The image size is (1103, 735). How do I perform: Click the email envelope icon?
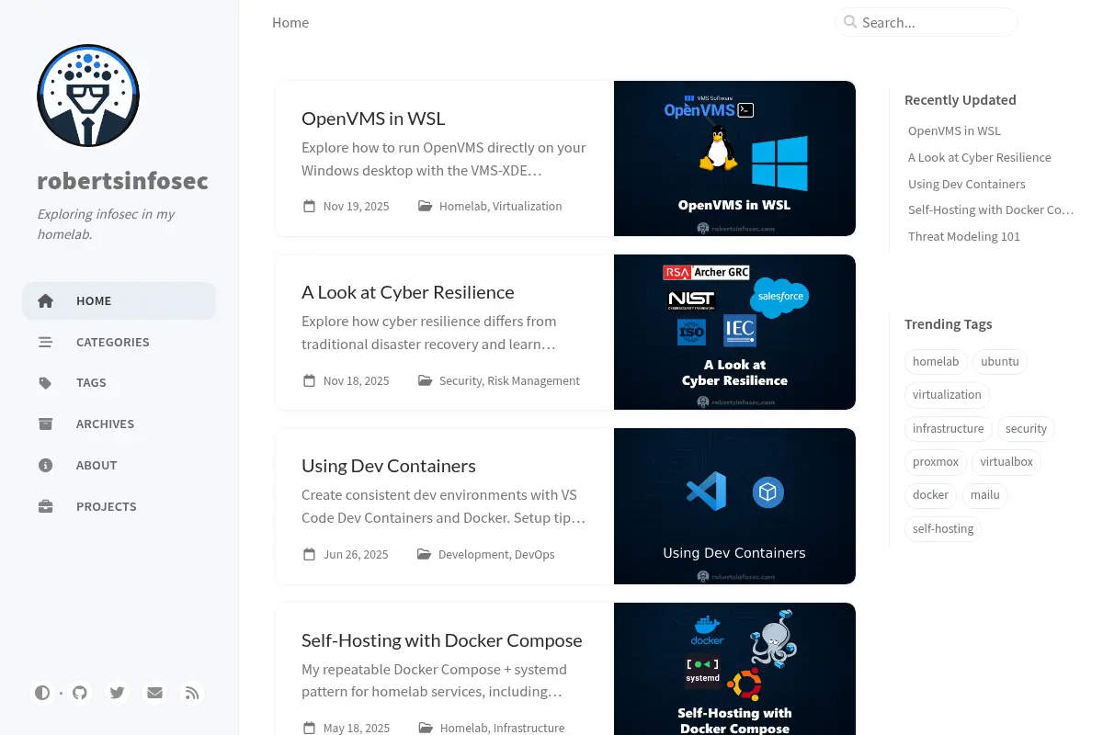(154, 693)
